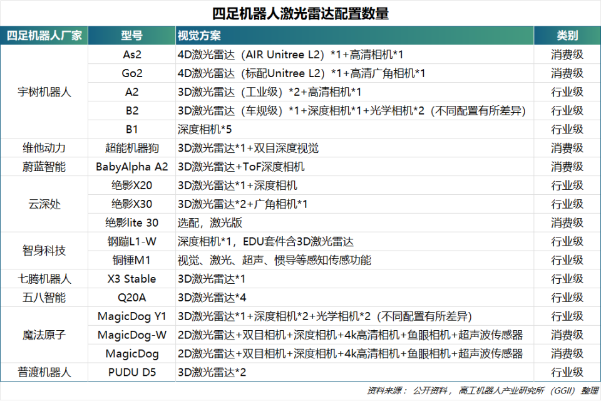Select the 3D激光雷达*4 cell
This screenshot has height=401, width=601.
tap(354, 298)
